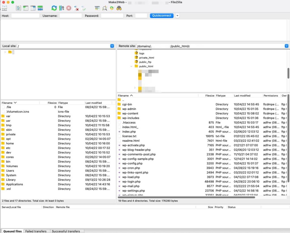The image size is (290, 233).
Task: Sort remote list by Filename header
Action: coord(157,95)
